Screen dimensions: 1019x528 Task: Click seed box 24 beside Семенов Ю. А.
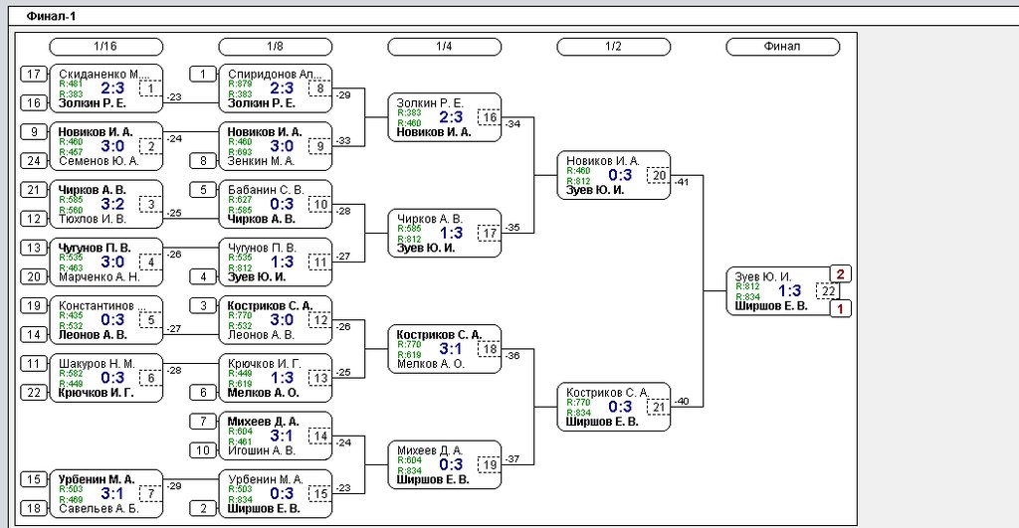pyautogui.click(x=35, y=160)
